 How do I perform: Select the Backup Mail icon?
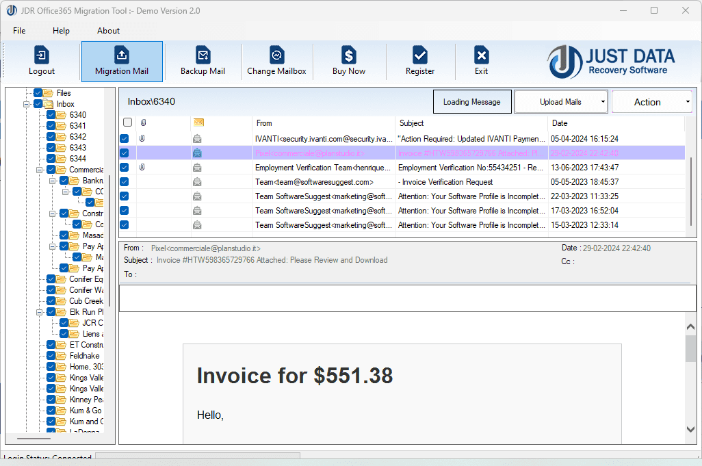pyautogui.click(x=203, y=61)
